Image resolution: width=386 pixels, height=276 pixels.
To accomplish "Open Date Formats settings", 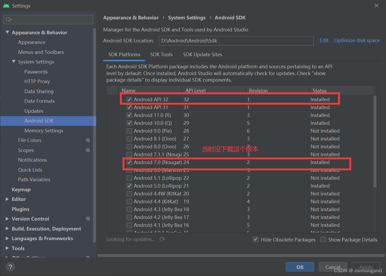I will click(40, 101).
